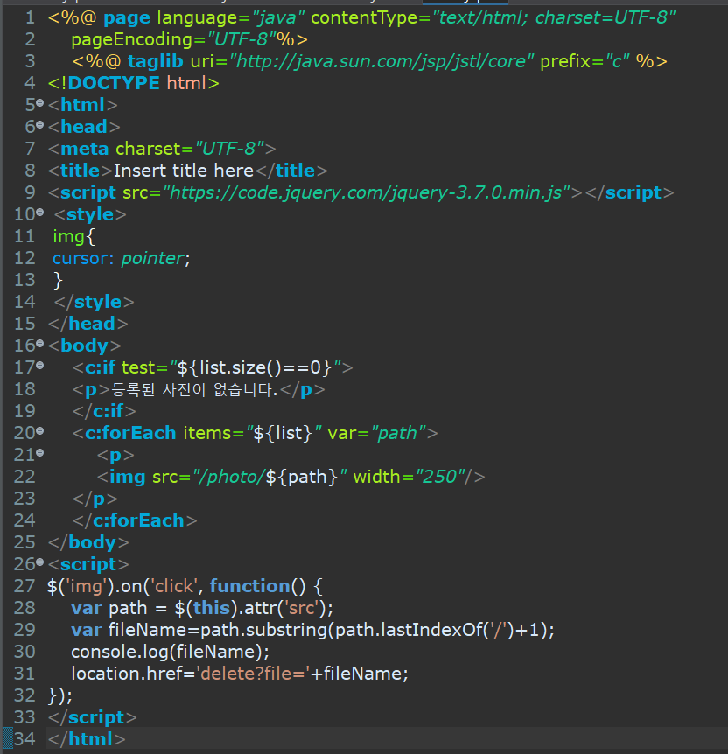Click the 'function' keyword on line 27

tap(249, 586)
